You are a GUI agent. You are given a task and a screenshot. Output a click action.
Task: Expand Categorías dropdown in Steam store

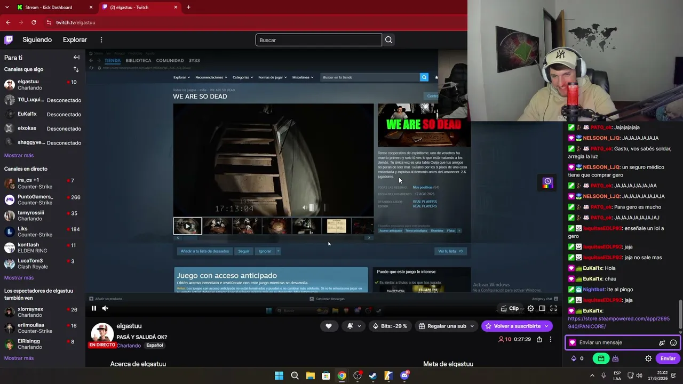(242, 77)
